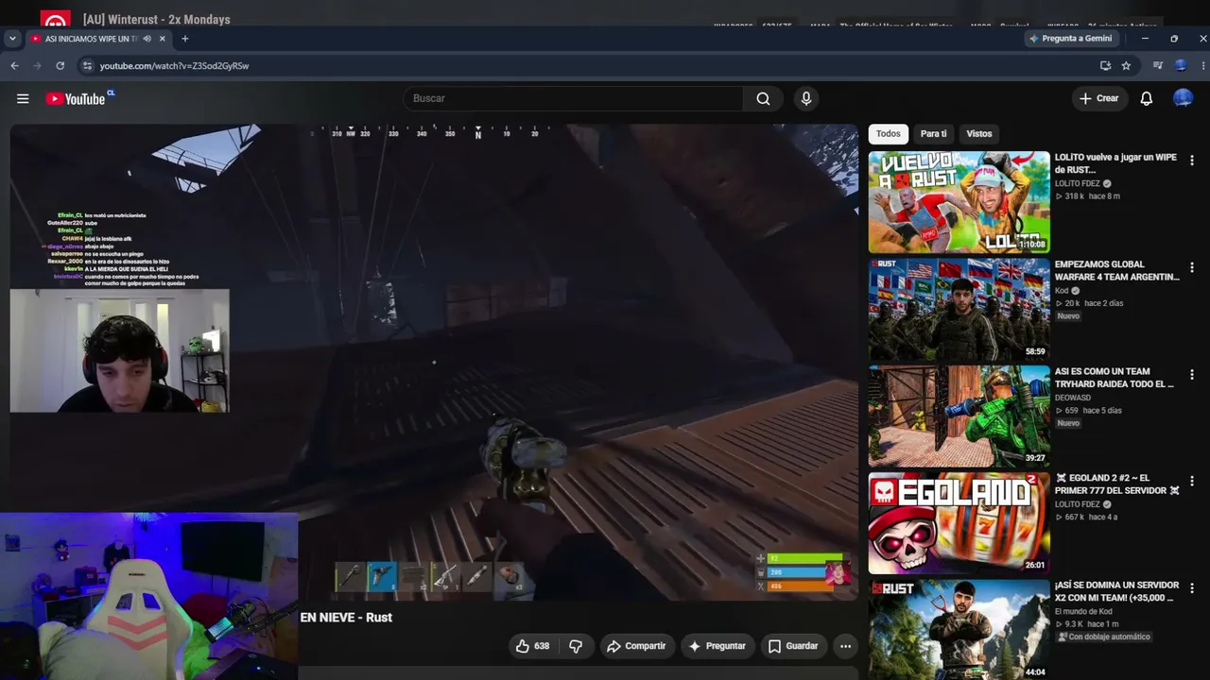This screenshot has height=680, width=1210.
Task: Open title EMPEZAMOS GLOBAL WARFARE 4 TEAM
Action: coord(1117,271)
